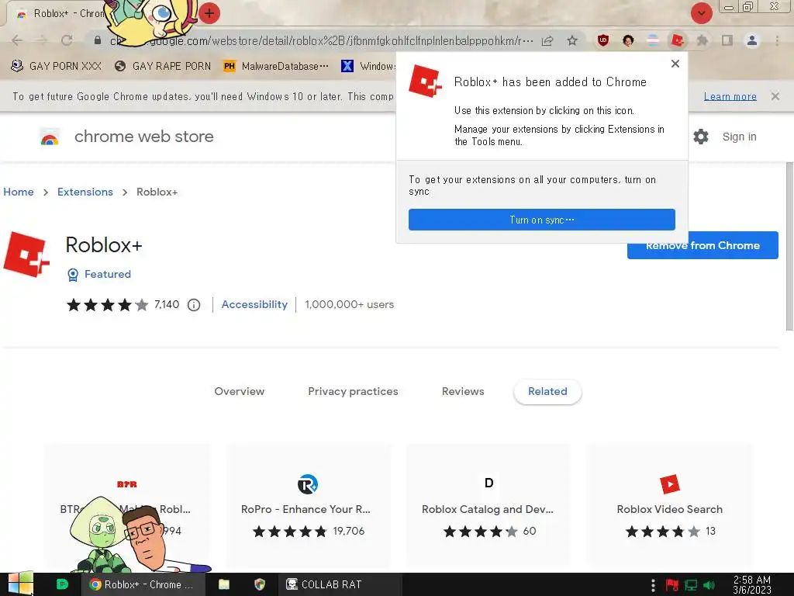
Task: Click Remove from Chrome button
Action: click(x=703, y=245)
